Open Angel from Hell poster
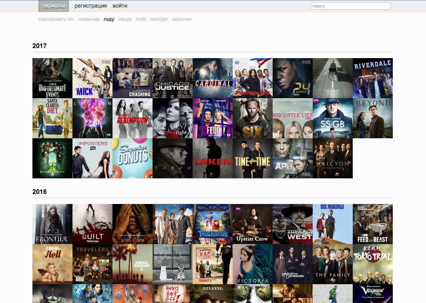 (x=52, y=264)
